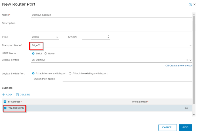Choose Attach to existing switch port
This screenshot has height=133, width=197.
pyautogui.click(x=70, y=73)
